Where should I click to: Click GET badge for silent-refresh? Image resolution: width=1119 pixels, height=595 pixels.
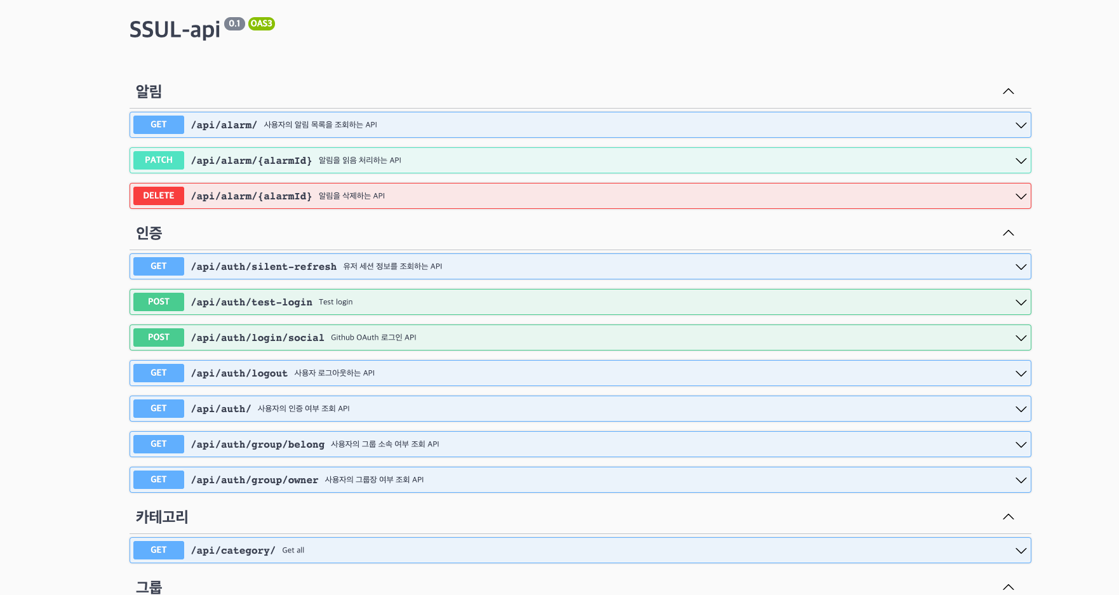pyautogui.click(x=159, y=266)
